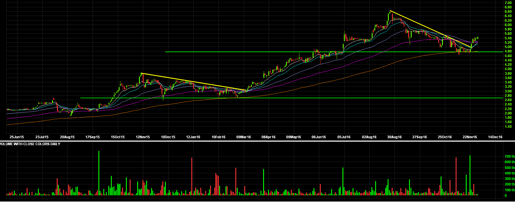Select the 25Jun15 date label
The width and height of the screenshot is (515, 202).
[17, 137]
